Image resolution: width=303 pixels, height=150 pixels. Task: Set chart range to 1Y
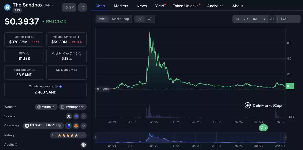264,19
